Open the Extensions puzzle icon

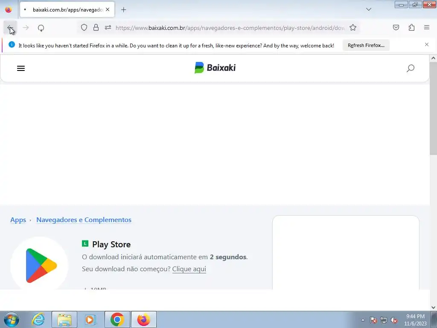tap(411, 27)
